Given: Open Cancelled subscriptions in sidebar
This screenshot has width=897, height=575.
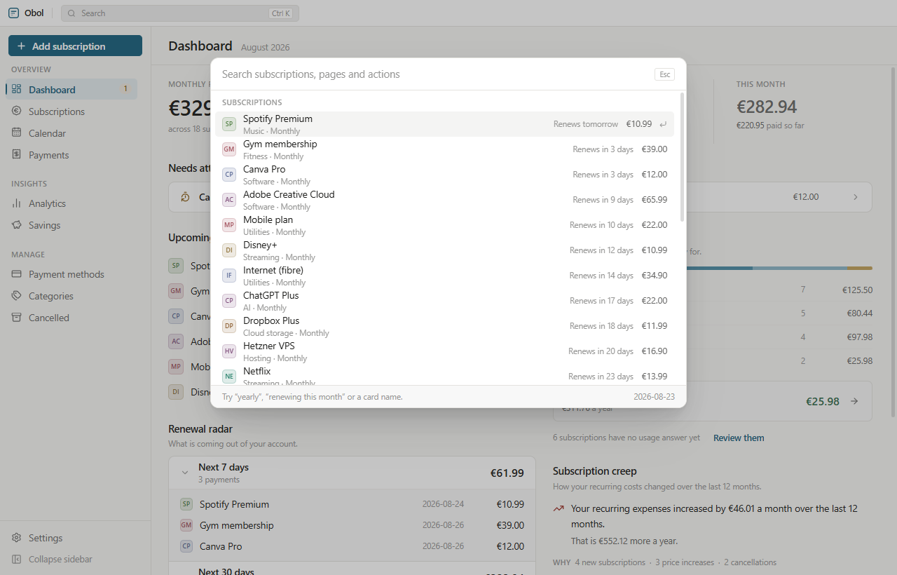Looking at the screenshot, I should point(73,318).
